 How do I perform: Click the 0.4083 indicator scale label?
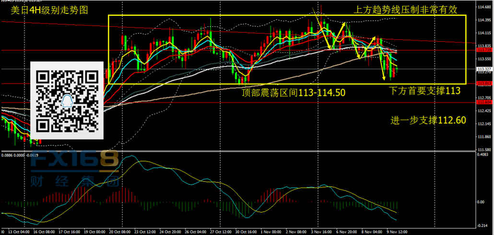click(483, 155)
